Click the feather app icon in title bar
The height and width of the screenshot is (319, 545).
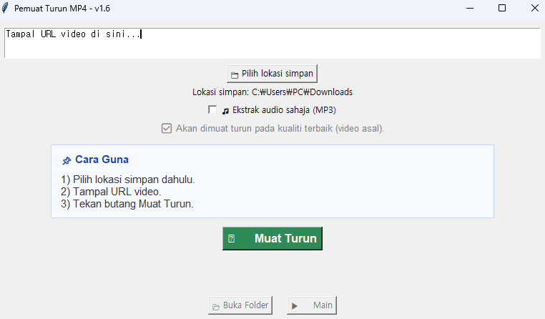coord(6,8)
